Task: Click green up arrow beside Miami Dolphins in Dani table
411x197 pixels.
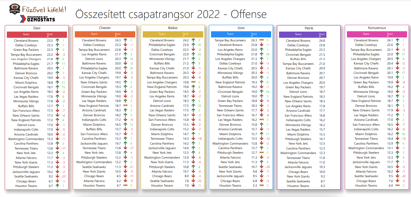Action: point(58,83)
